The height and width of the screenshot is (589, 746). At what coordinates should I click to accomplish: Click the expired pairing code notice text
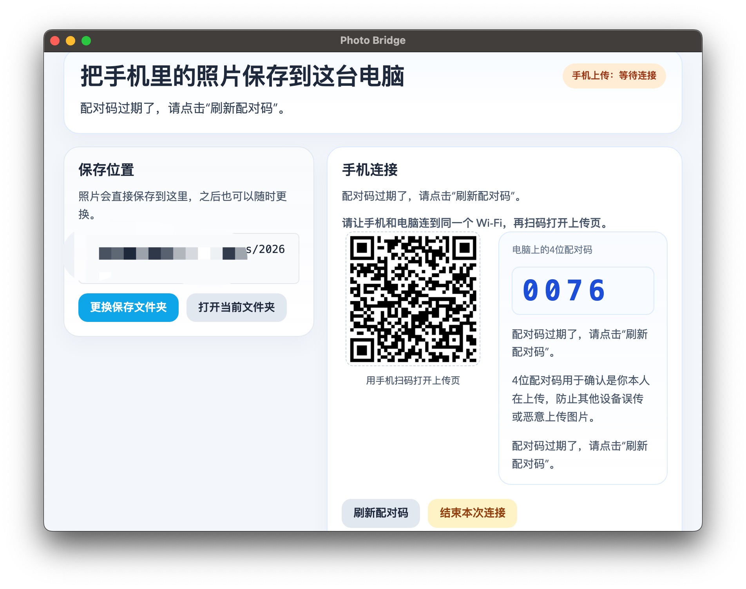click(x=183, y=108)
